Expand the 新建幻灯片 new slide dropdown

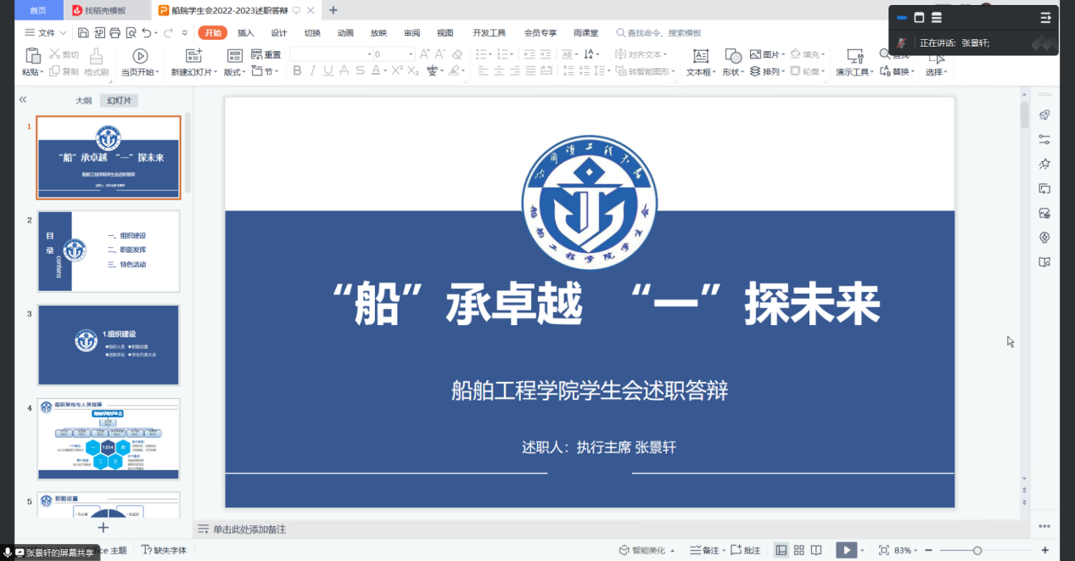[x=215, y=73]
